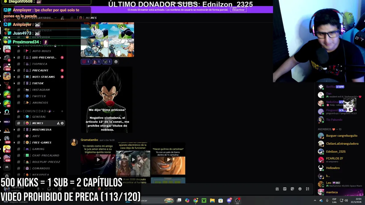Play the 'trigésima quinta novia' video
The height and width of the screenshot is (205, 365).
[x=98, y=159]
